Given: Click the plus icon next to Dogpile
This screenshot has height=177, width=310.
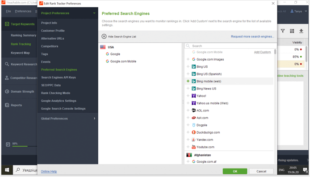Looking at the screenshot, I should (188, 125).
